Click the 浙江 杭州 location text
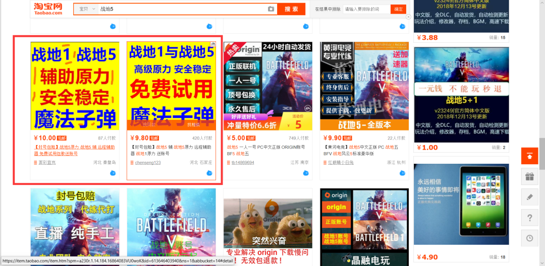This screenshot has height=266, width=545. coord(396,163)
